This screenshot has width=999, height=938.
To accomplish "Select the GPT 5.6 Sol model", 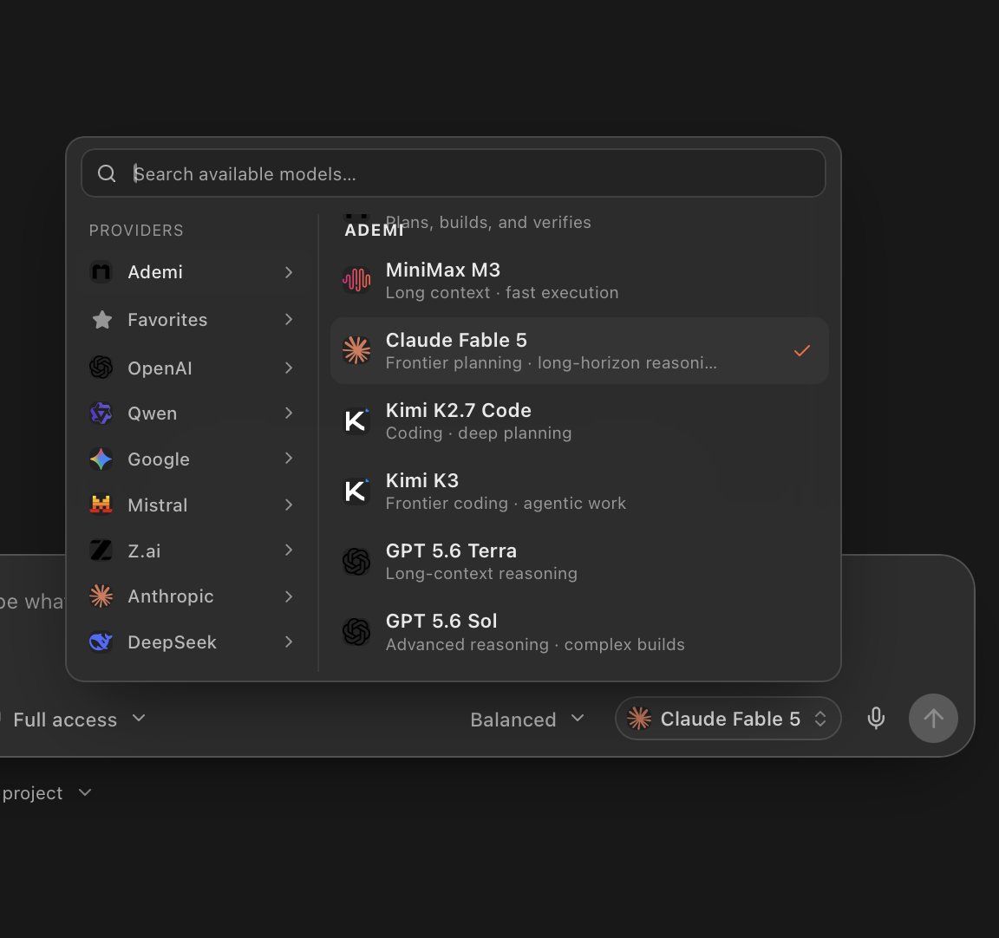I will point(579,632).
